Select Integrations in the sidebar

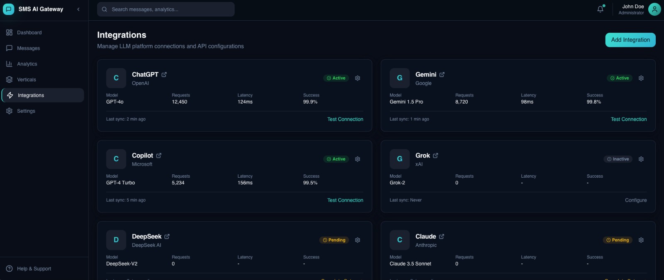[43, 95]
